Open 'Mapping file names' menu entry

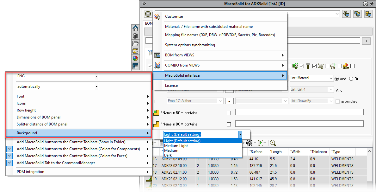coord(220,35)
